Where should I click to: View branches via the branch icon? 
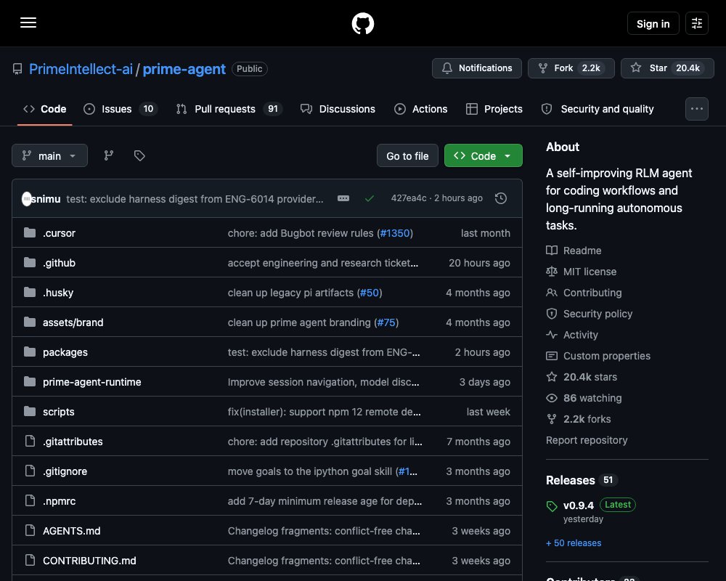[108, 155]
